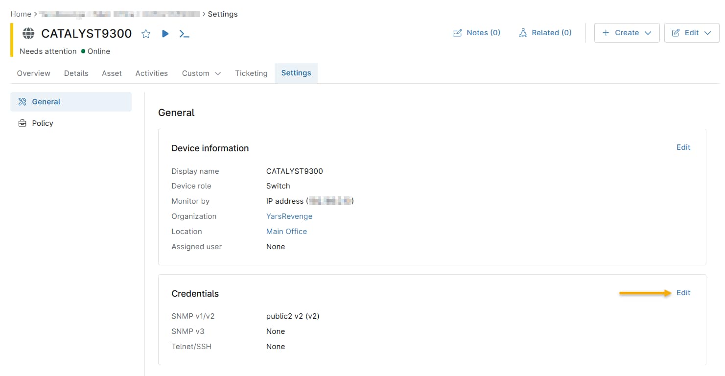The image size is (725, 376).
Task: Click the play action icon
Action: tap(165, 34)
